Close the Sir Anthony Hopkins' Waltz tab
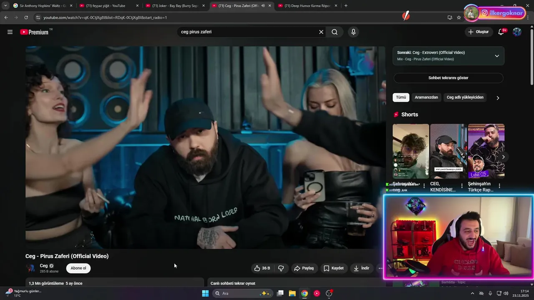 (x=71, y=6)
